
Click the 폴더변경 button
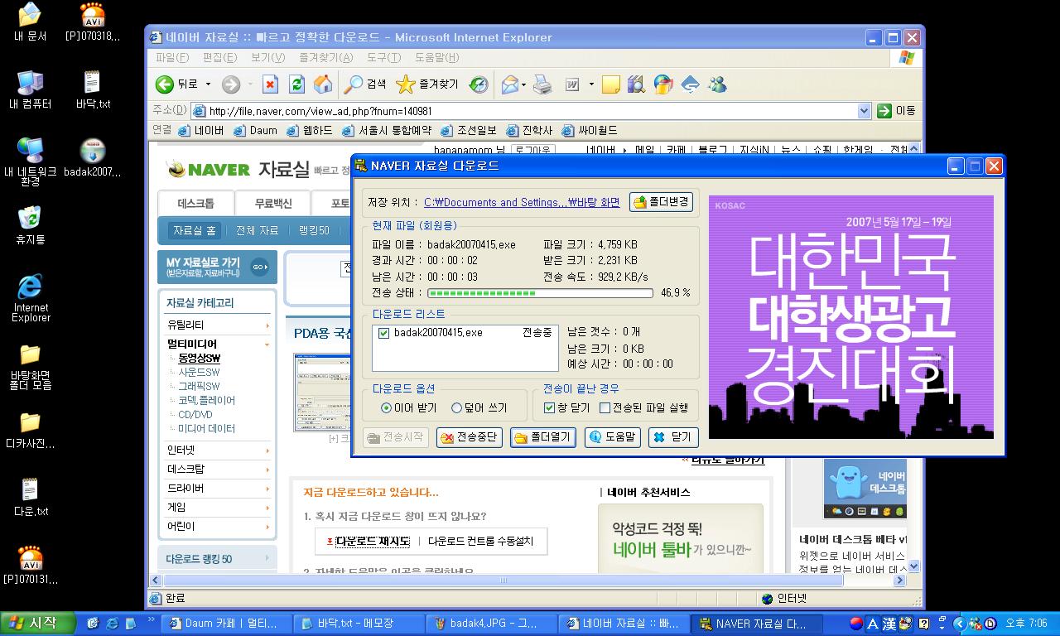coord(661,202)
